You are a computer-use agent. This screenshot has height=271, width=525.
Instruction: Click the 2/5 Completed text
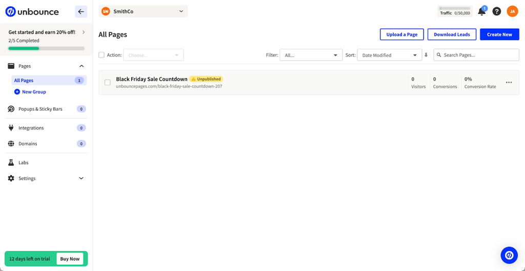[x=24, y=41]
